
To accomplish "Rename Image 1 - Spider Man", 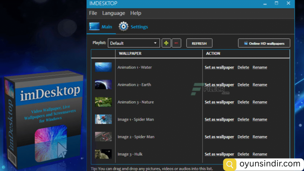I will coord(260,119).
